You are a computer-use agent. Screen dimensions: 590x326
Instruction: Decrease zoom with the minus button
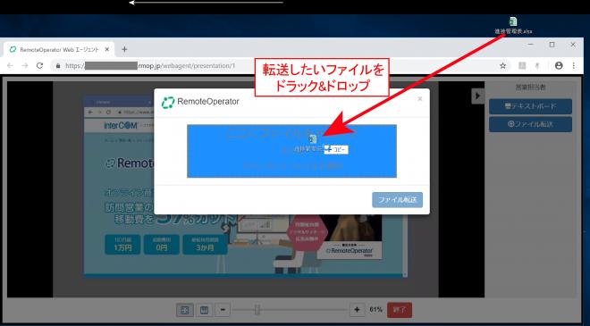pos(223,310)
